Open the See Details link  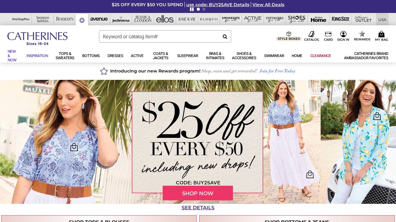point(198,208)
